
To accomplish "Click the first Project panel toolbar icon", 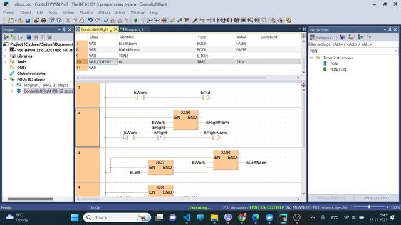I will (x=6, y=37).
